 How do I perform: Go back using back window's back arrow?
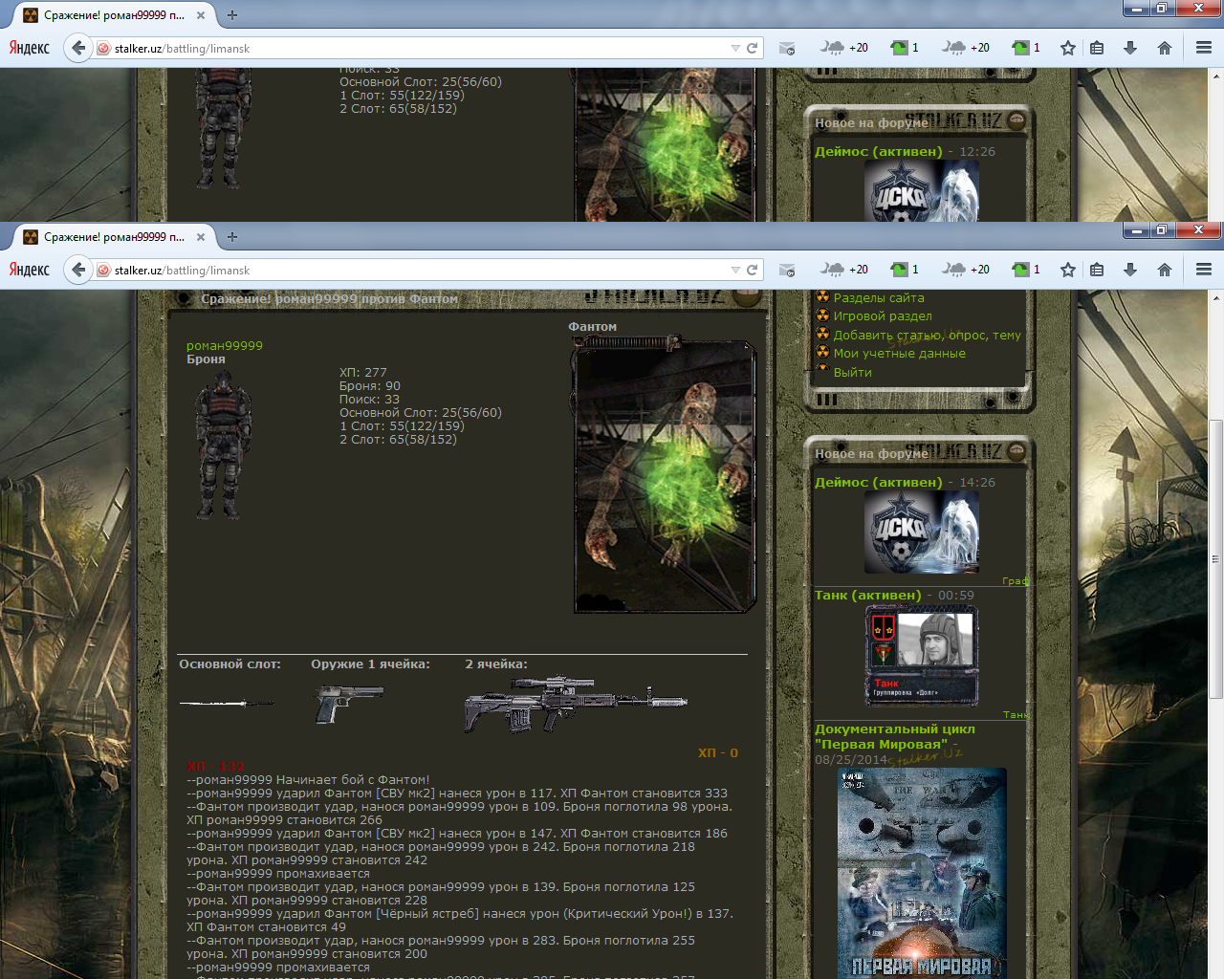tap(78, 48)
